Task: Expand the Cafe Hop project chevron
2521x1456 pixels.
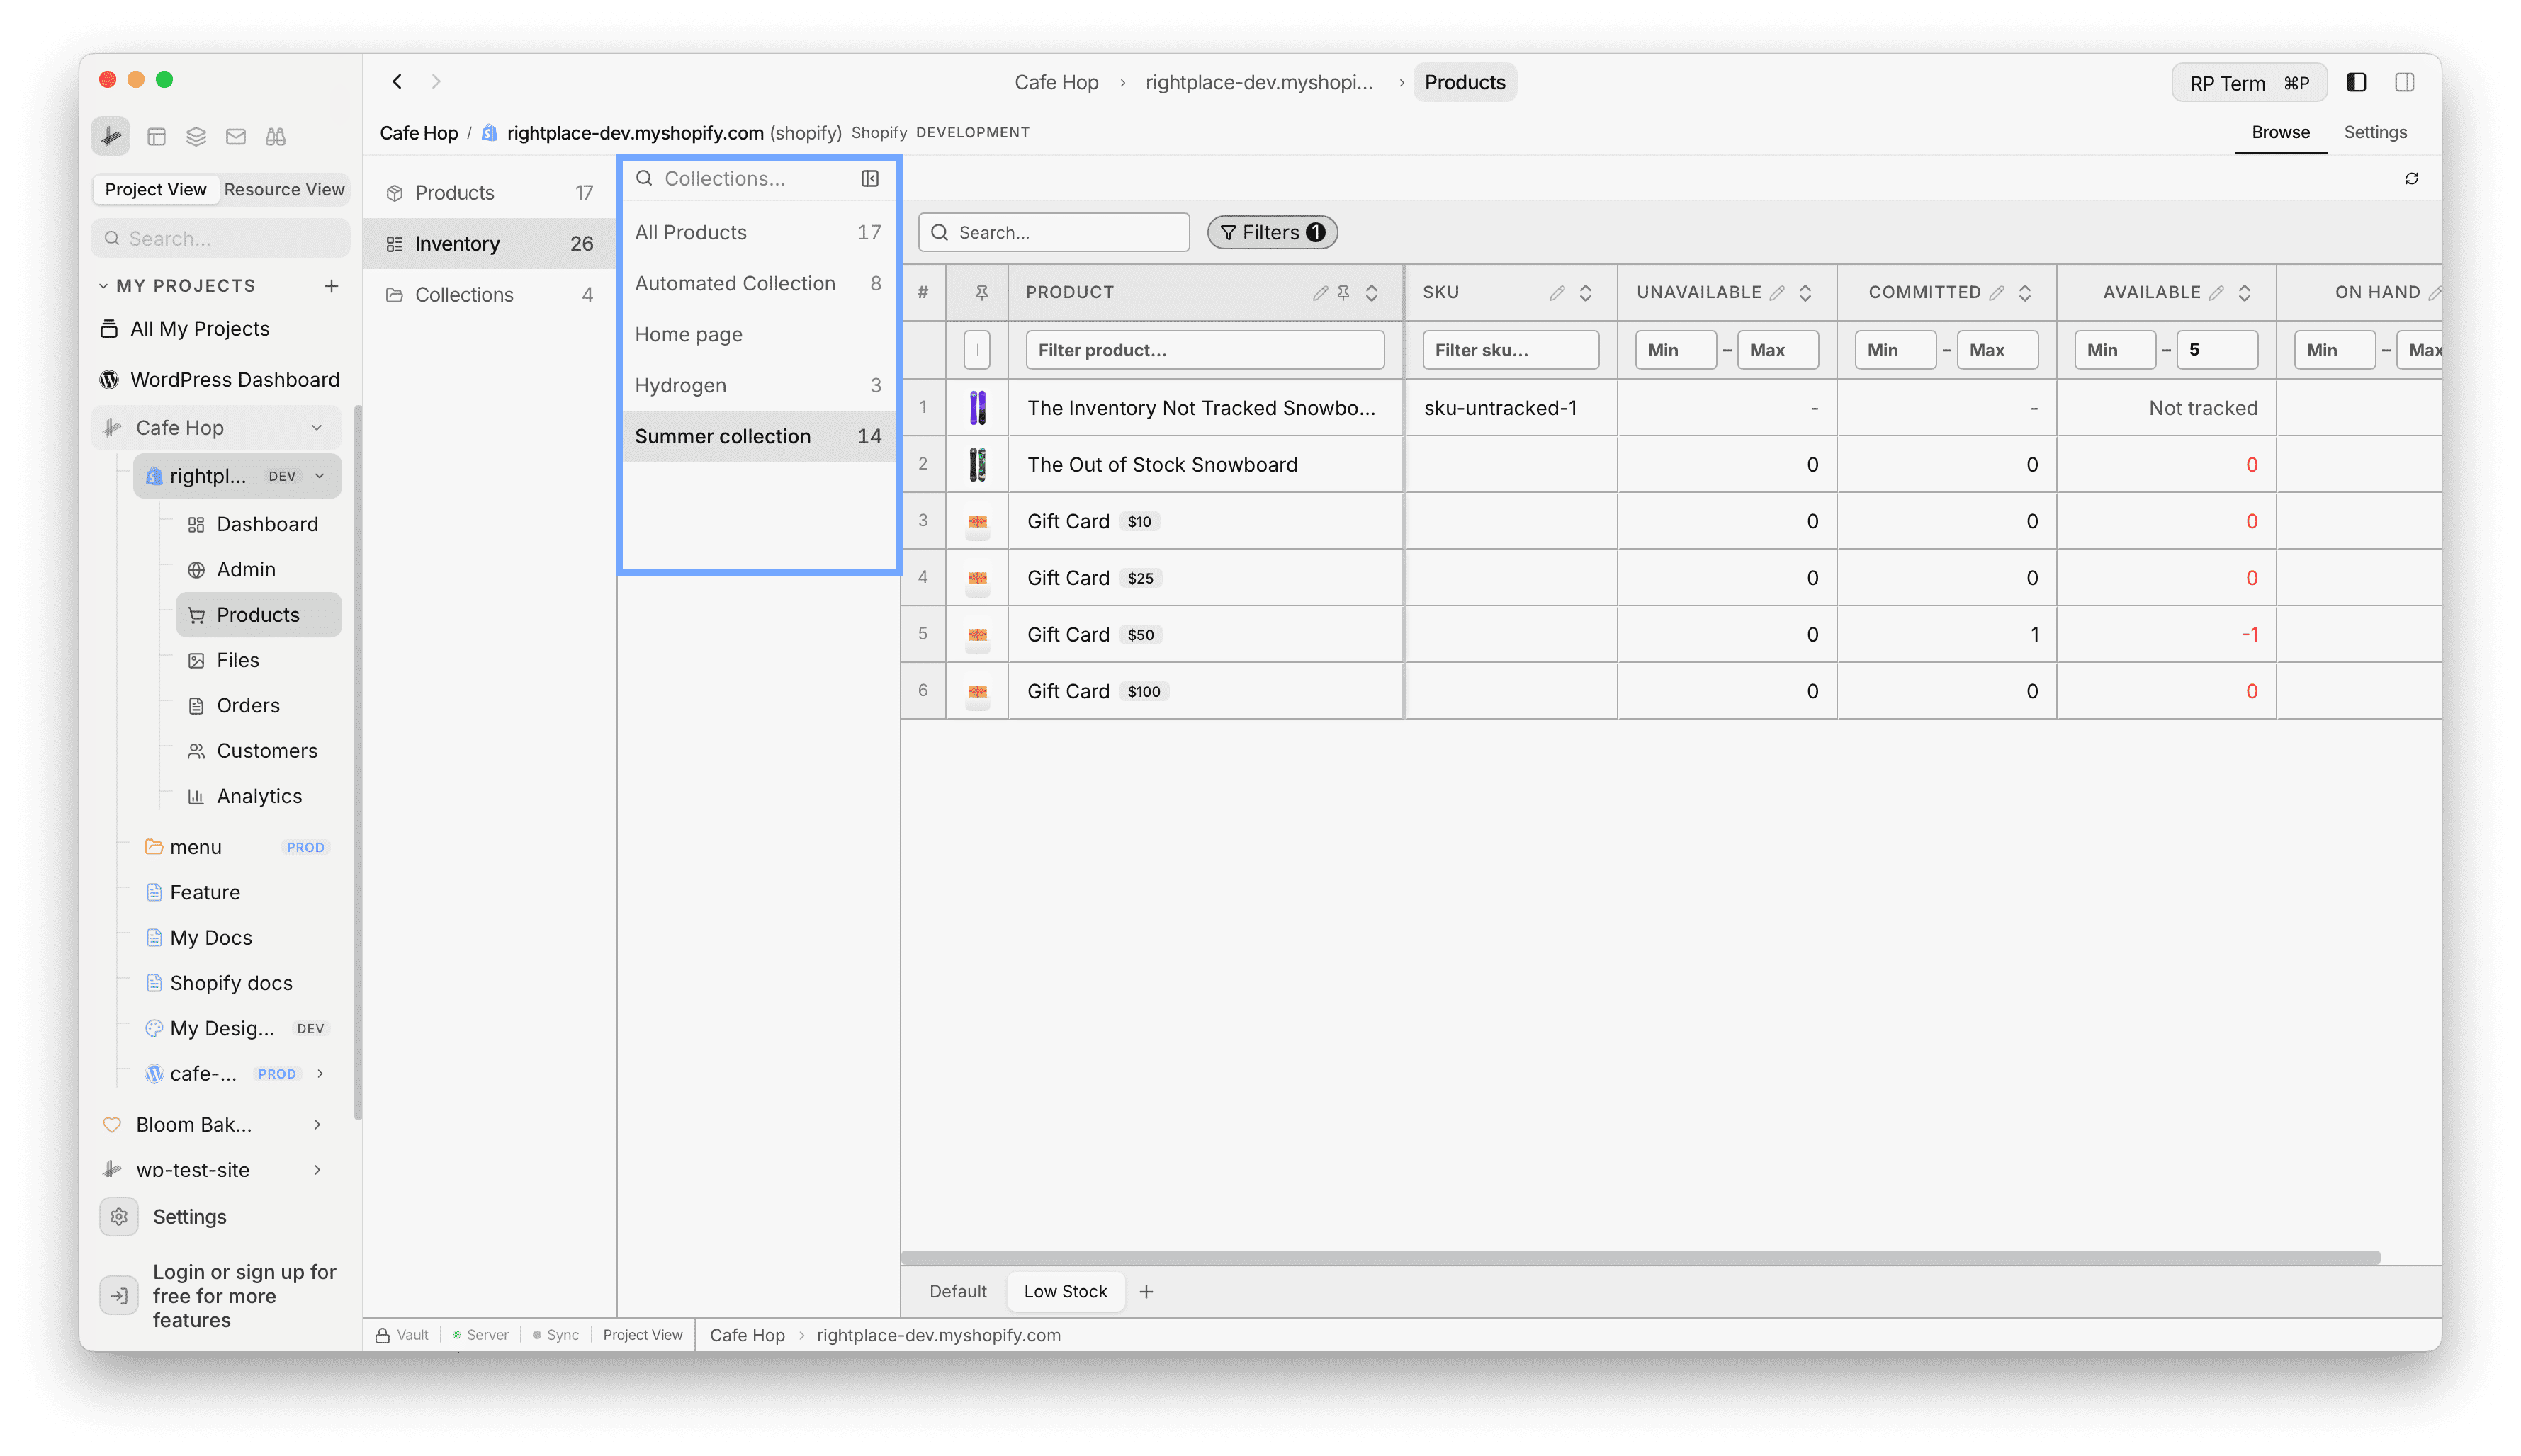Action: click(317, 427)
